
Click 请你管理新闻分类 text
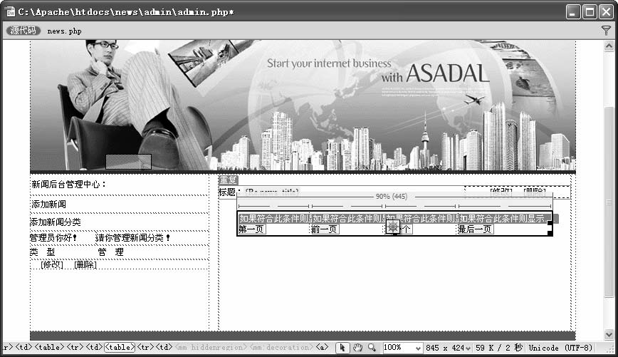[x=132, y=238]
